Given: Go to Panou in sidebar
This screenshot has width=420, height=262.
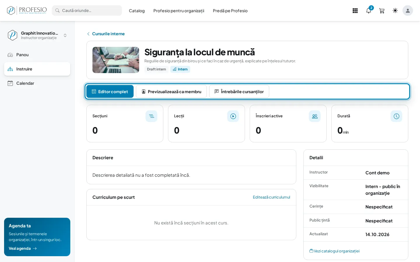Looking at the screenshot, I should pos(37,55).
